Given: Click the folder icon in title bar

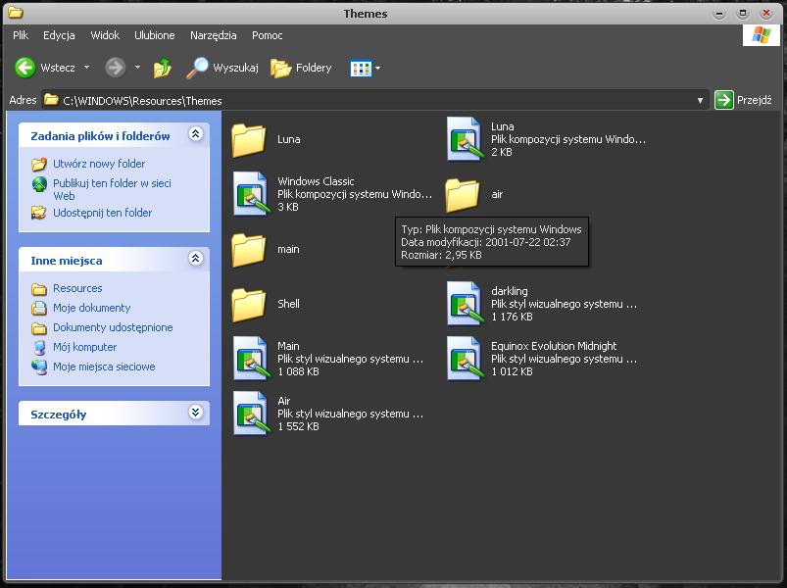Looking at the screenshot, I should (x=16, y=13).
